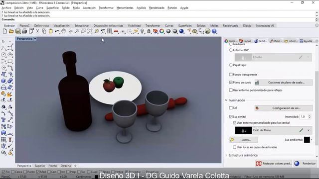The height and width of the screenshot is (179, 319).
Task: Click Opciones de plano de suelo button
Action: 284,83
